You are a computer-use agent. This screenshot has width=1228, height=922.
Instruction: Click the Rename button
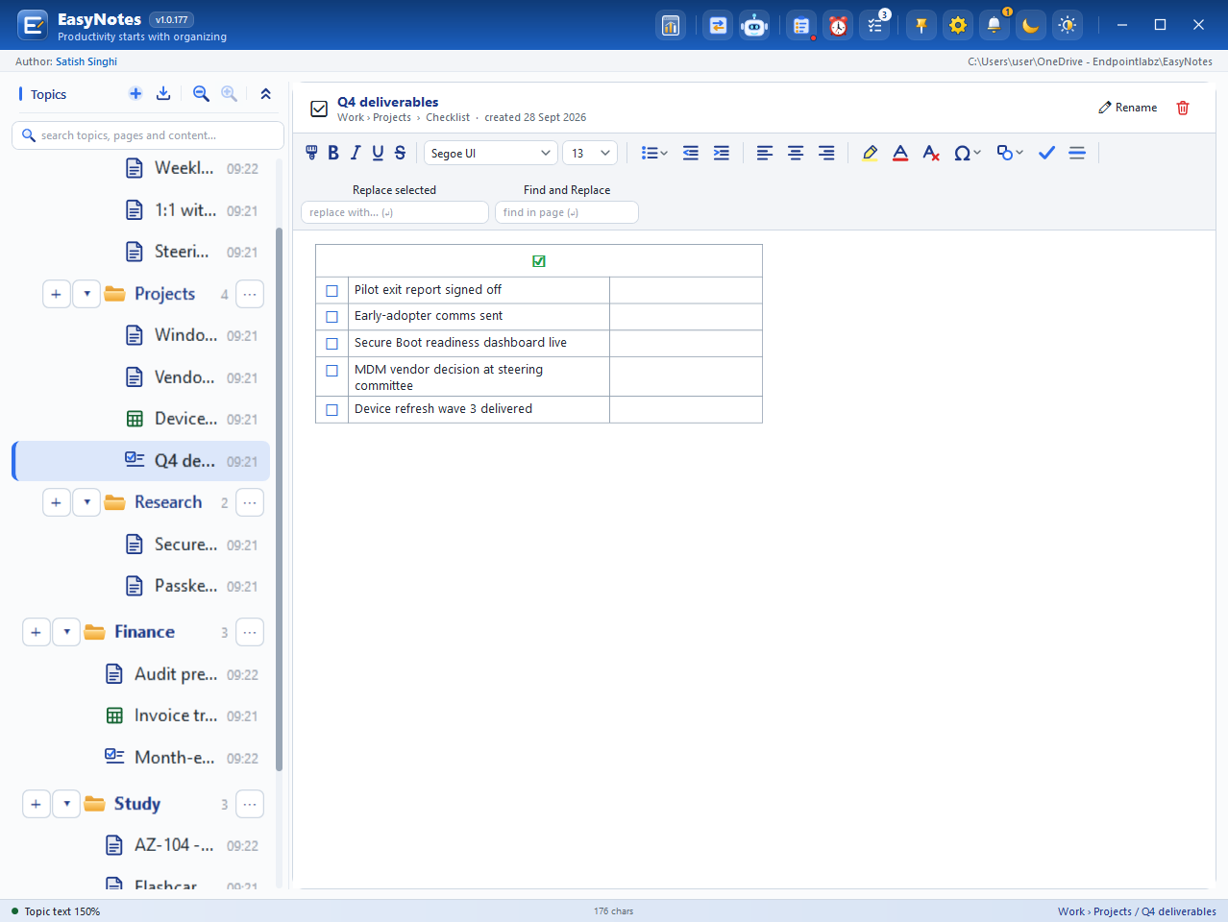1128,108
